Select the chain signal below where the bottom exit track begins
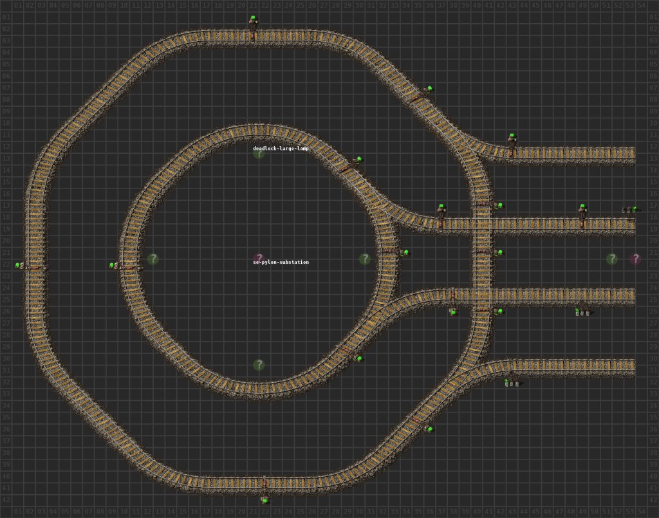 [512, 382]
